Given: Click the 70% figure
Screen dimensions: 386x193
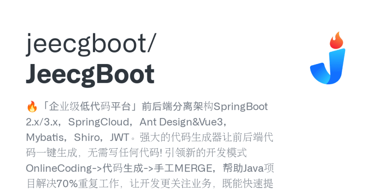Looking at the screenshot, I should click(x=67, y=184).
